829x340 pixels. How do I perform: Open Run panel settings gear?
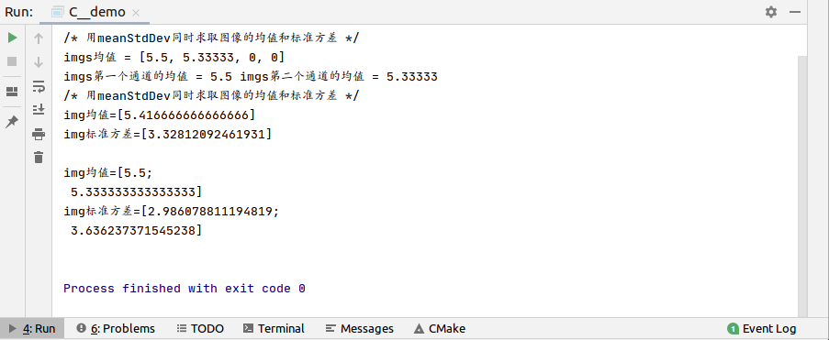771,12
